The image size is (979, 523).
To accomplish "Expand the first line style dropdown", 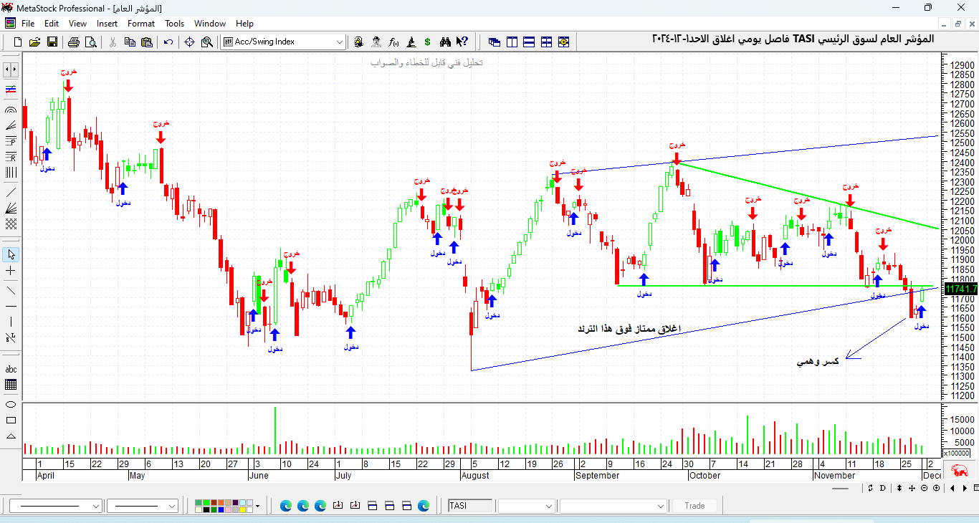I will (96, 506).
